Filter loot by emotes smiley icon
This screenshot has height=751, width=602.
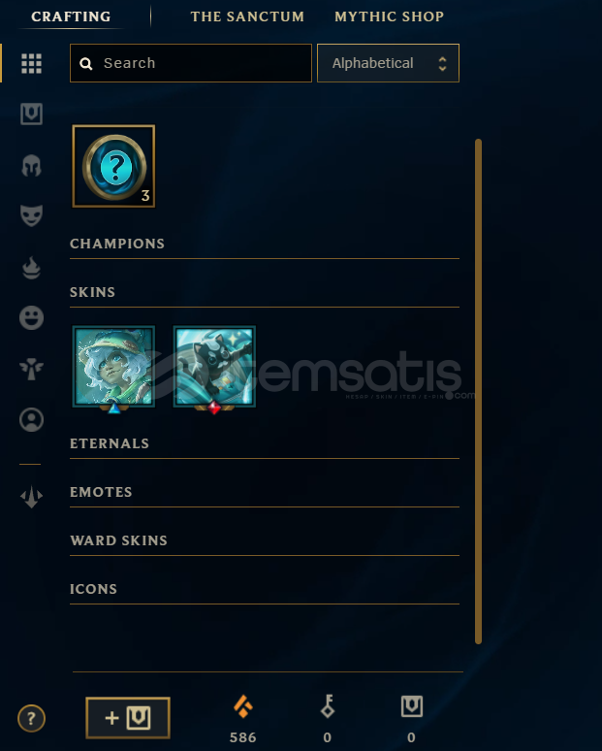coord(32,317)
